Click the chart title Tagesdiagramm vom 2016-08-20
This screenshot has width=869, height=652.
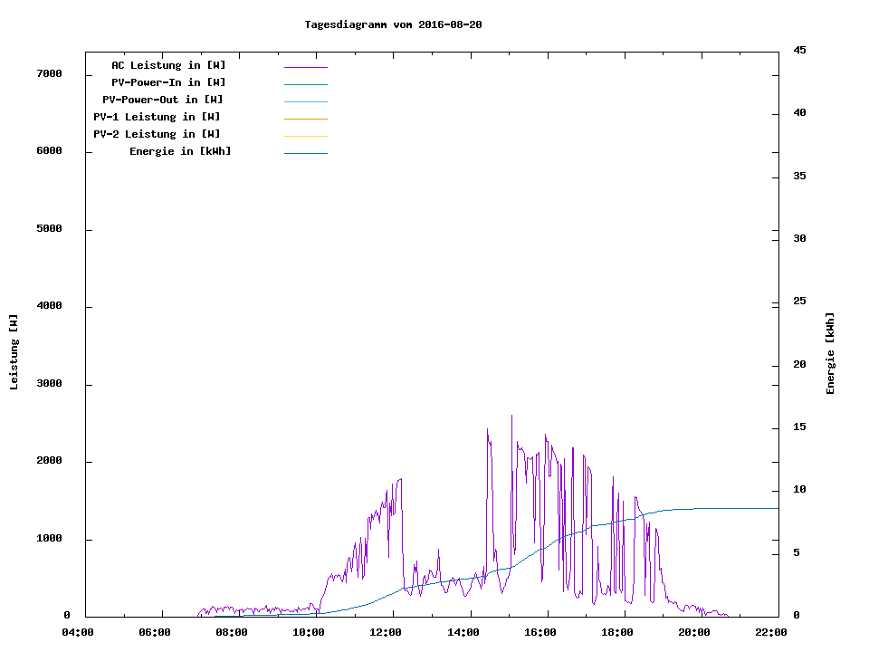pyautogui.click(x=393, y=24)
